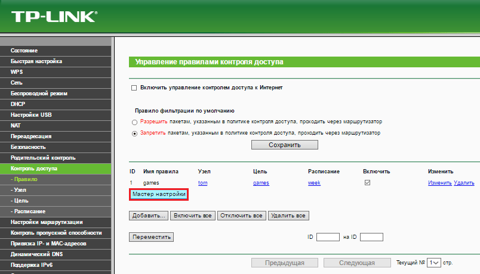The image size is (480, 274).
Task: Open the Мастер настройки wizard
Action: coord(159,194)
